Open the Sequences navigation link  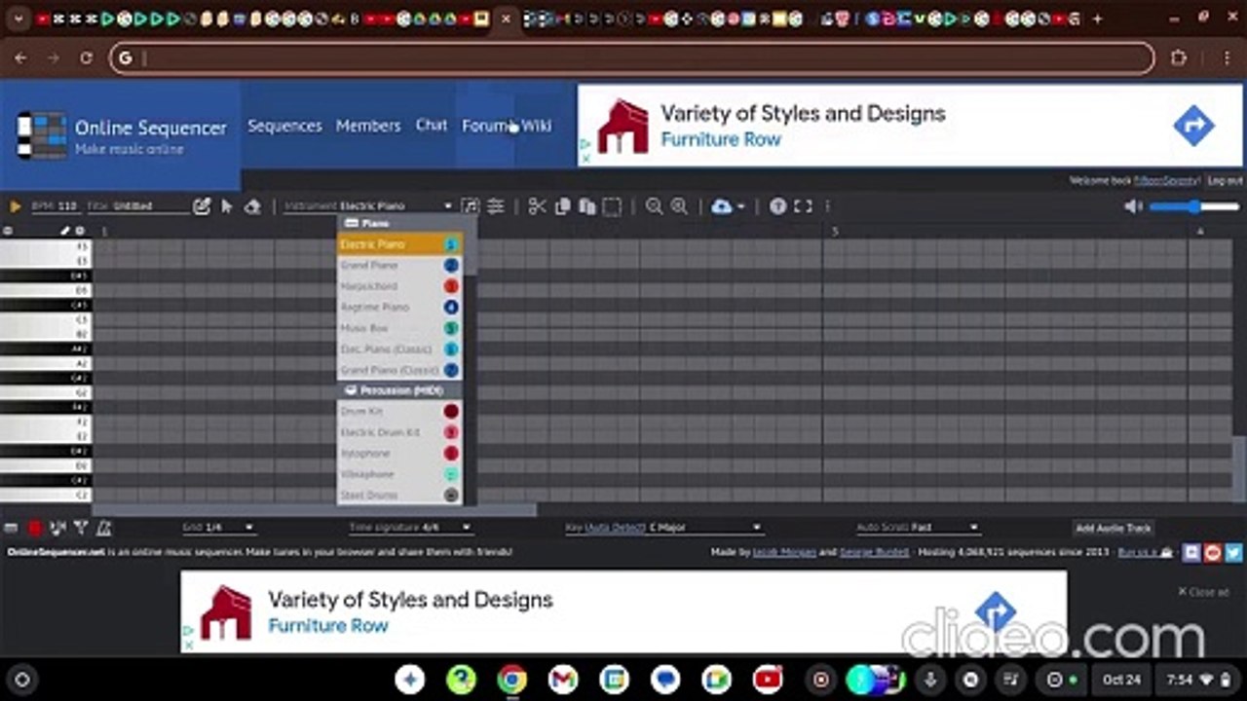click(284, 126)
